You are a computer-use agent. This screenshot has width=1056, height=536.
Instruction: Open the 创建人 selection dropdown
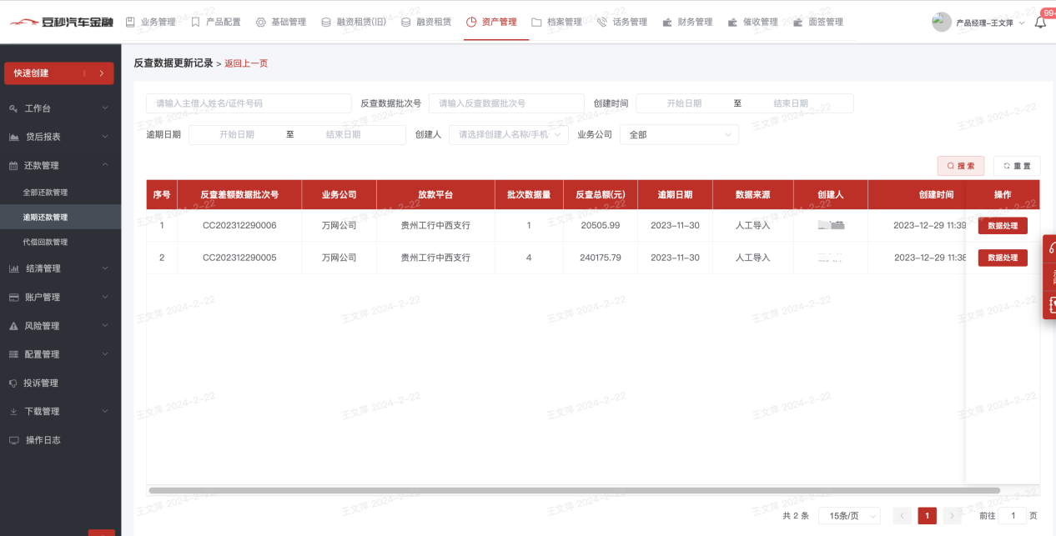tap(508, 134)
